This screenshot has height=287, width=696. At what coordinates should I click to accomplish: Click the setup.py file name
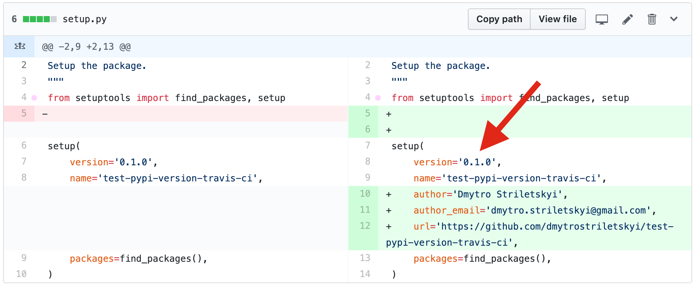coord(85,19)
